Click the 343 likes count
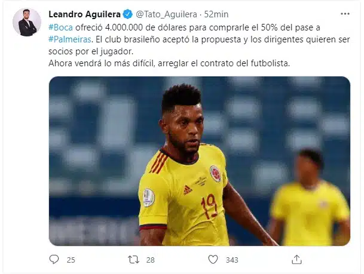 click(232, 260)
